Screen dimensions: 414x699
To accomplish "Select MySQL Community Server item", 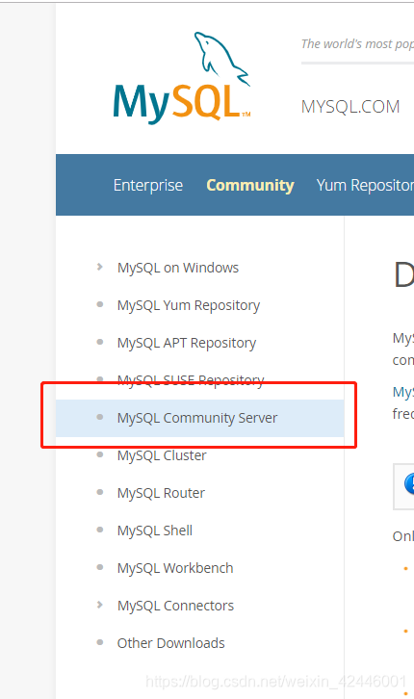I will [x=199, y=418].
